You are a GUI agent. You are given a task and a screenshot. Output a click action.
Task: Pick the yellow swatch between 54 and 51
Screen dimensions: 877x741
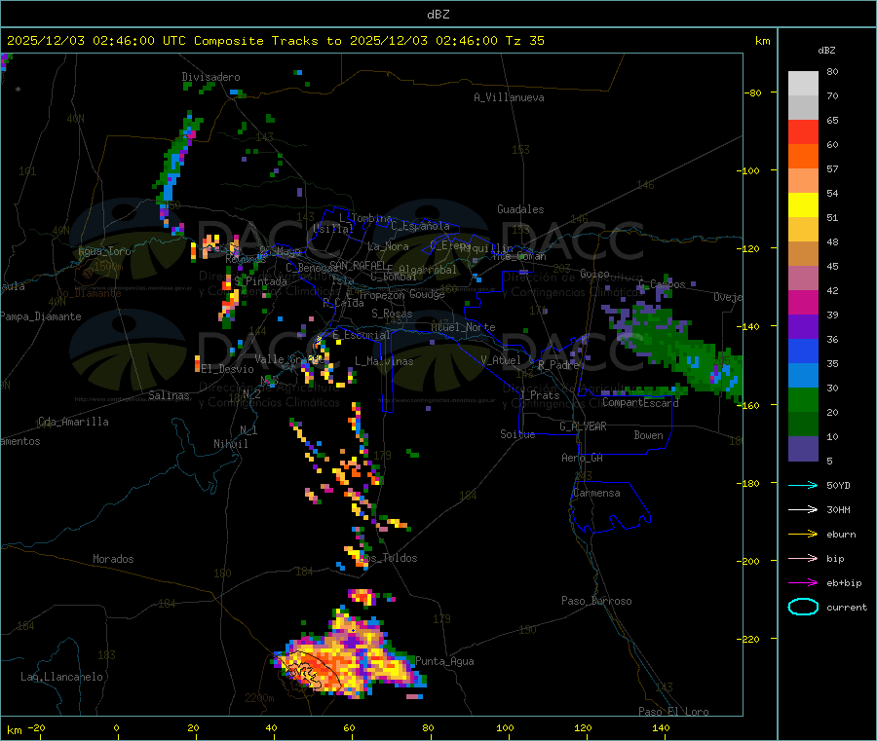coord(803,205)
